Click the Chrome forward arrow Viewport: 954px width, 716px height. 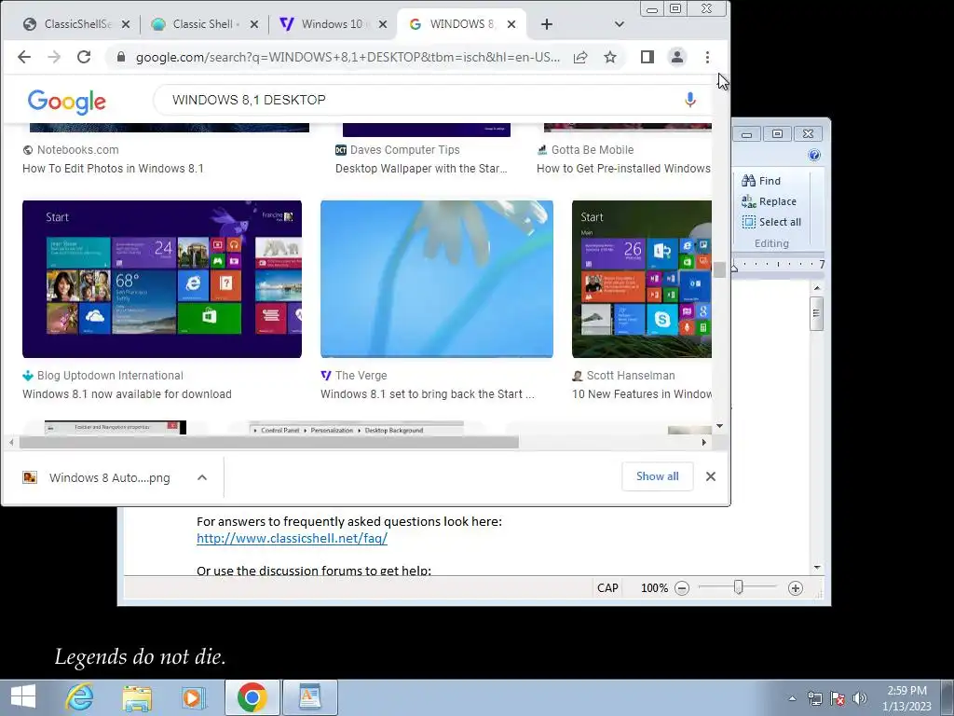(x=54, y=57)
